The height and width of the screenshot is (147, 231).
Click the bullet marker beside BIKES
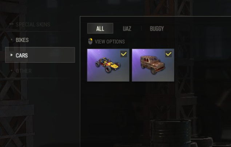point(12,39)
